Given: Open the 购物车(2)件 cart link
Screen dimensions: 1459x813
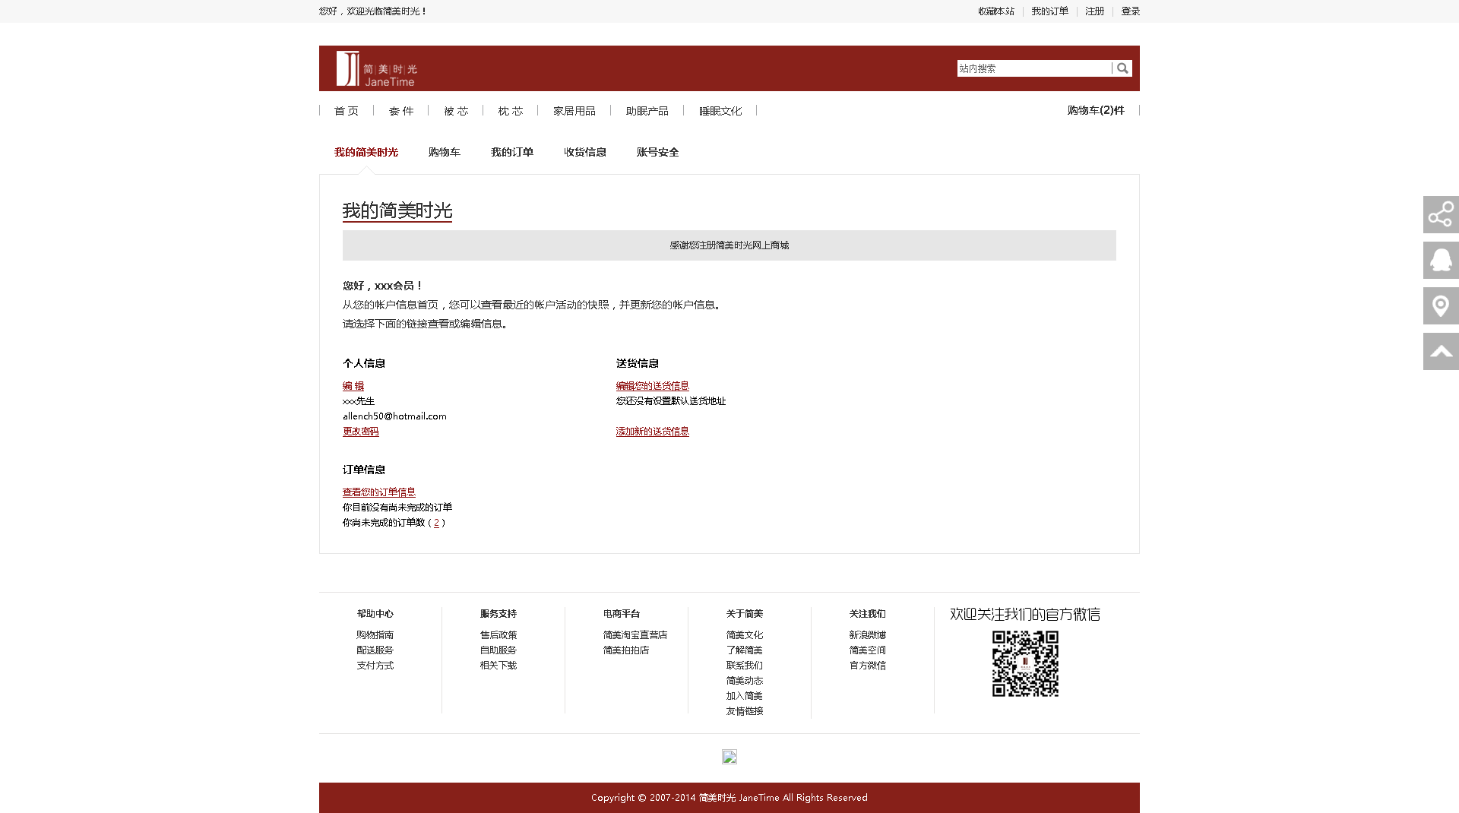Looking at the screenshot, I should [1095, 110].
